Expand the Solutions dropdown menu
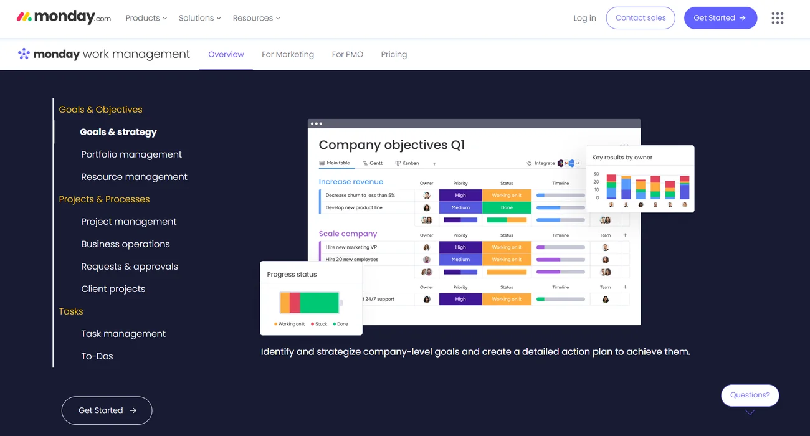The image size is (810, 436). click(199, 18)
